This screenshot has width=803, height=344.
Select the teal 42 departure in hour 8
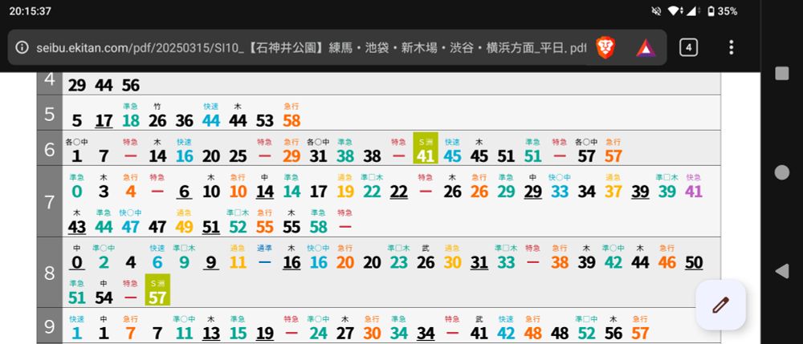[x=613, y=257]
